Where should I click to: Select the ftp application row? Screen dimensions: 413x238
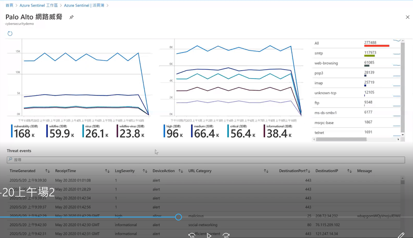pyautogui.click(x=356, y=103)
